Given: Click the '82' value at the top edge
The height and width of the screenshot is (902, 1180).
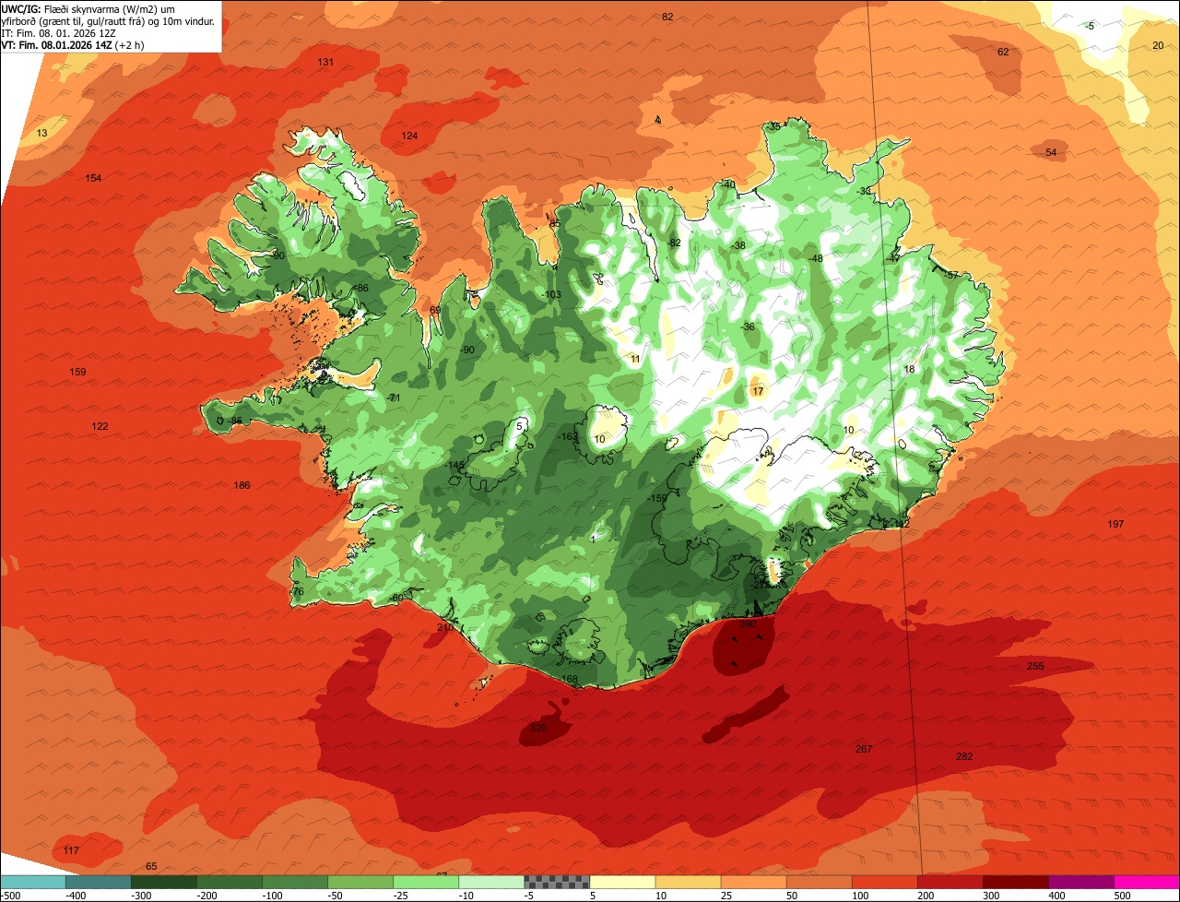Looking at the screenshot, I should (x=667, y=18).
